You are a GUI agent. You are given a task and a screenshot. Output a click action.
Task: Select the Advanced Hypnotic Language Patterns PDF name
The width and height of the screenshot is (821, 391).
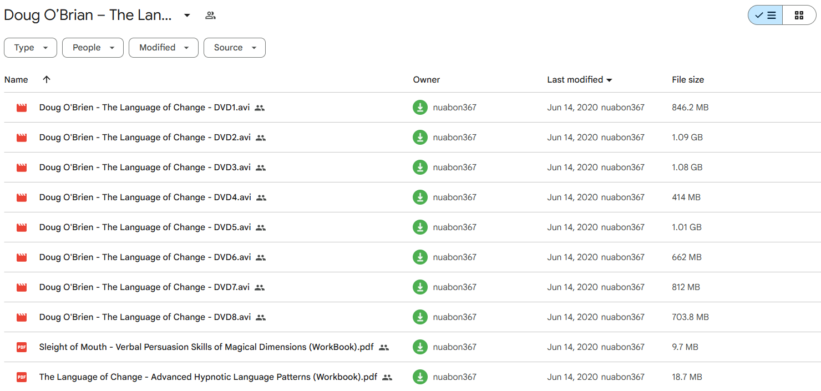coord(208,377)
